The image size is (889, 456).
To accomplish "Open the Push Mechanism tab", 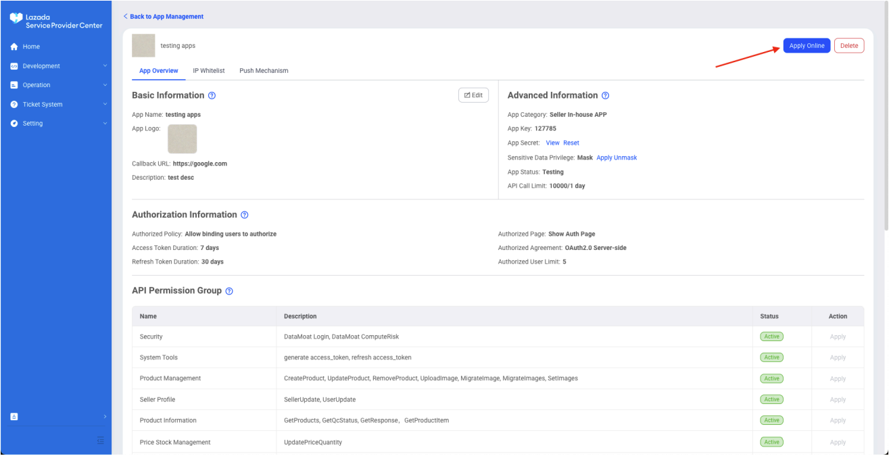I will point(264,71).
